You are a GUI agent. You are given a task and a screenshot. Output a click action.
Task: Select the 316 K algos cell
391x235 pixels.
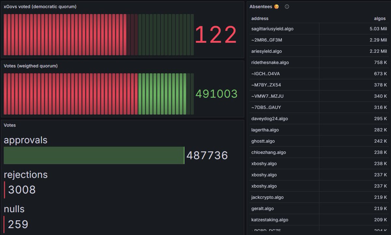[354, 107]
